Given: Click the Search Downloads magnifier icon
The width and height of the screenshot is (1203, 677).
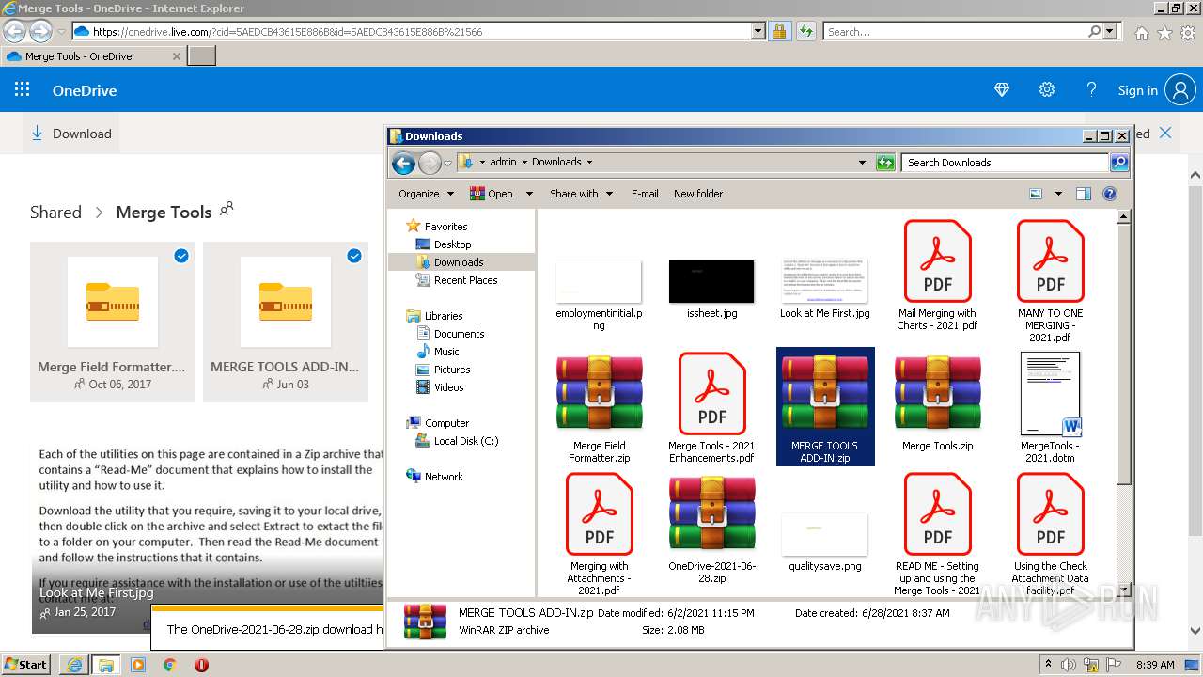Looking at the screenshot, I should pos(1119,163).
